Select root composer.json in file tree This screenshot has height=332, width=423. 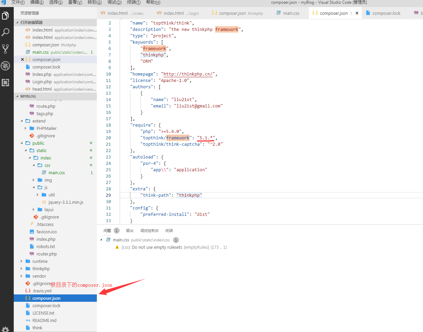[x=55, y=298]
